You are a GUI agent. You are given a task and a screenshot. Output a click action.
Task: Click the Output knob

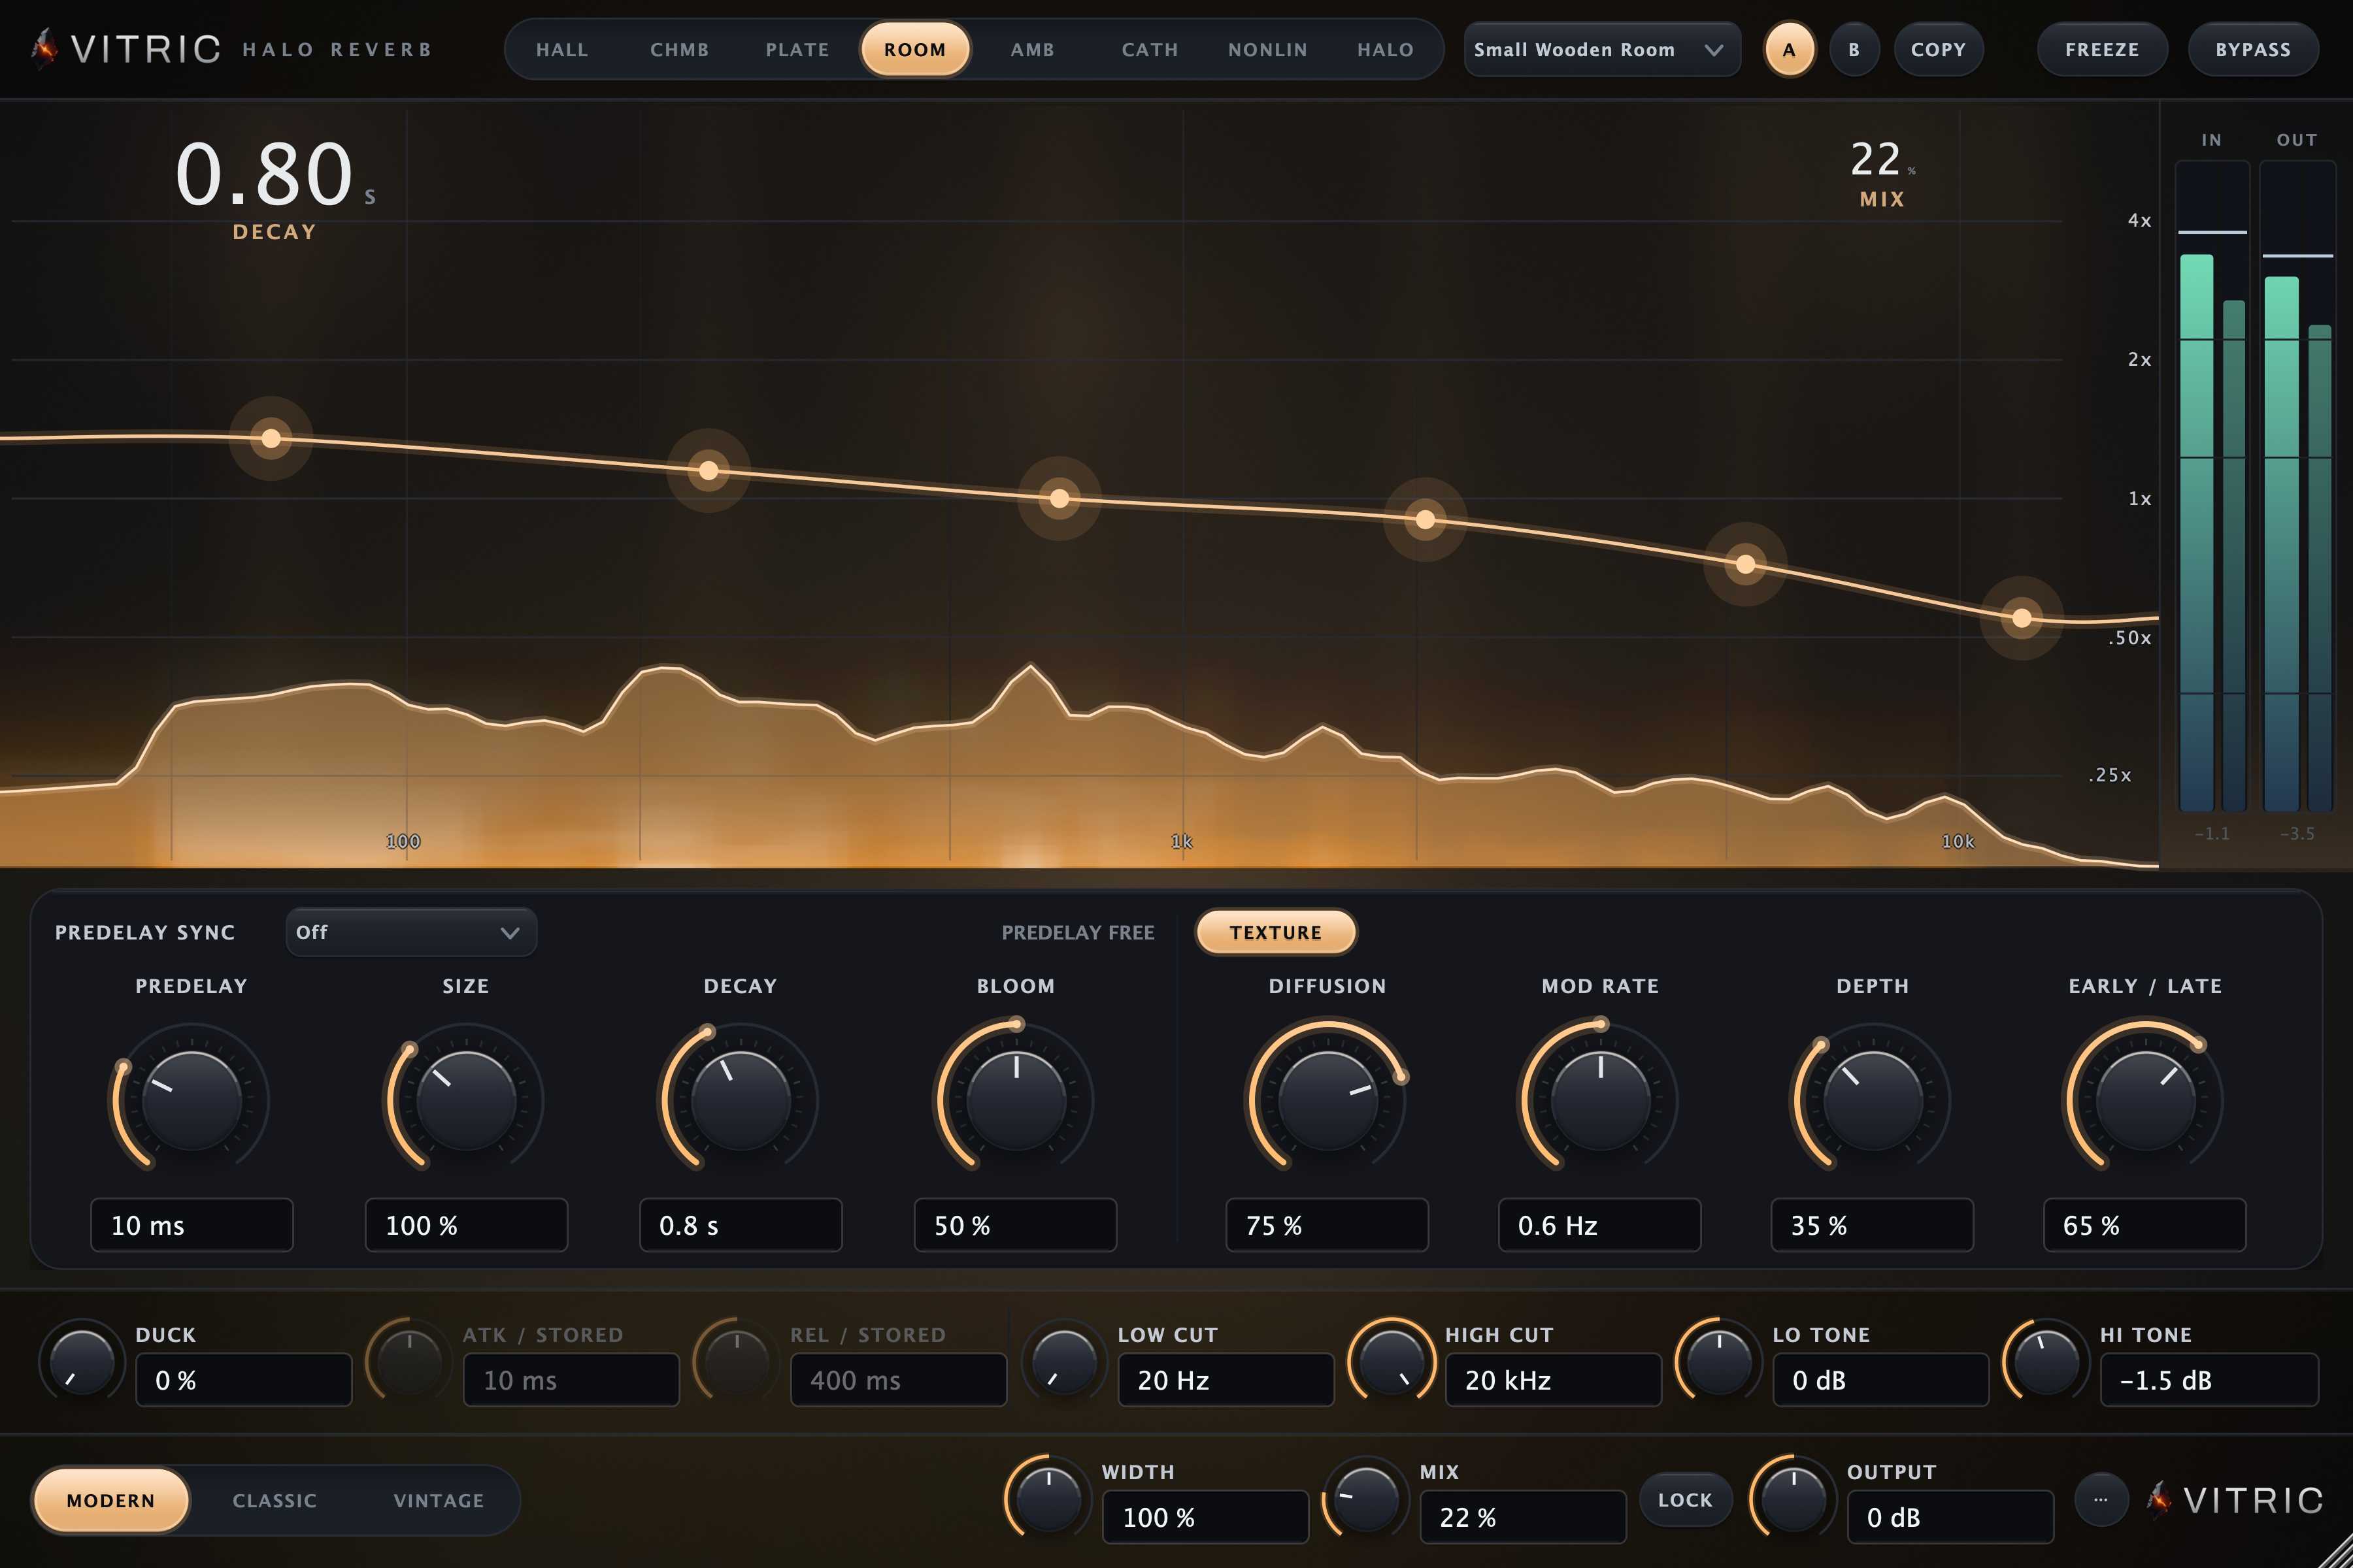click(1793, 1498)
